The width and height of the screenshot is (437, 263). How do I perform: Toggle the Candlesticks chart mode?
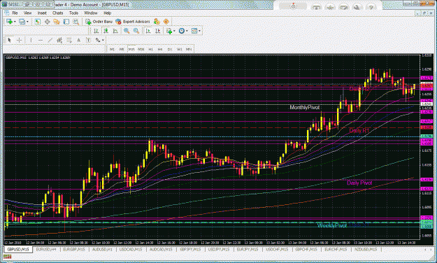pos(106,31)
